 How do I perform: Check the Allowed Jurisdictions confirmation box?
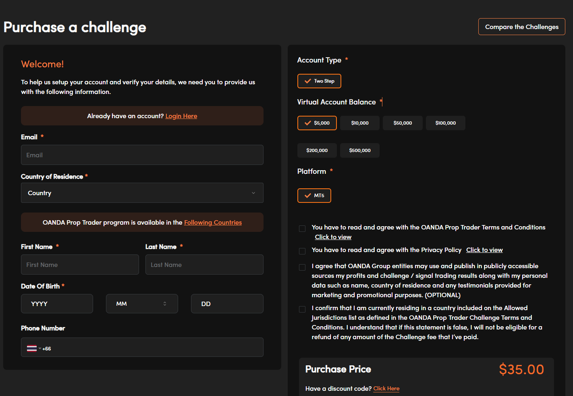pyautogui.click(x=302, y=309)
